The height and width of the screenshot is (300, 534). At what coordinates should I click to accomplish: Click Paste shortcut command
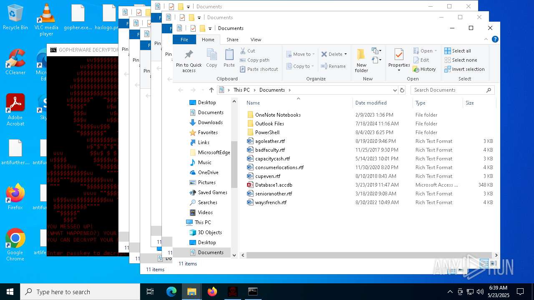pos(259,69)
